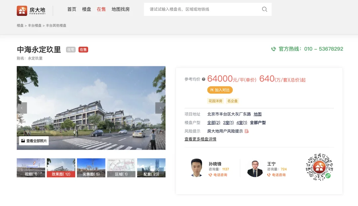Open 查看更多楼盘详情 link
Screen dimensions: 358x206
click(x=201, y=139)
